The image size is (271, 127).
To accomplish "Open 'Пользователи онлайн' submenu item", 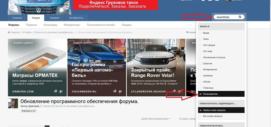I will 101,25.
